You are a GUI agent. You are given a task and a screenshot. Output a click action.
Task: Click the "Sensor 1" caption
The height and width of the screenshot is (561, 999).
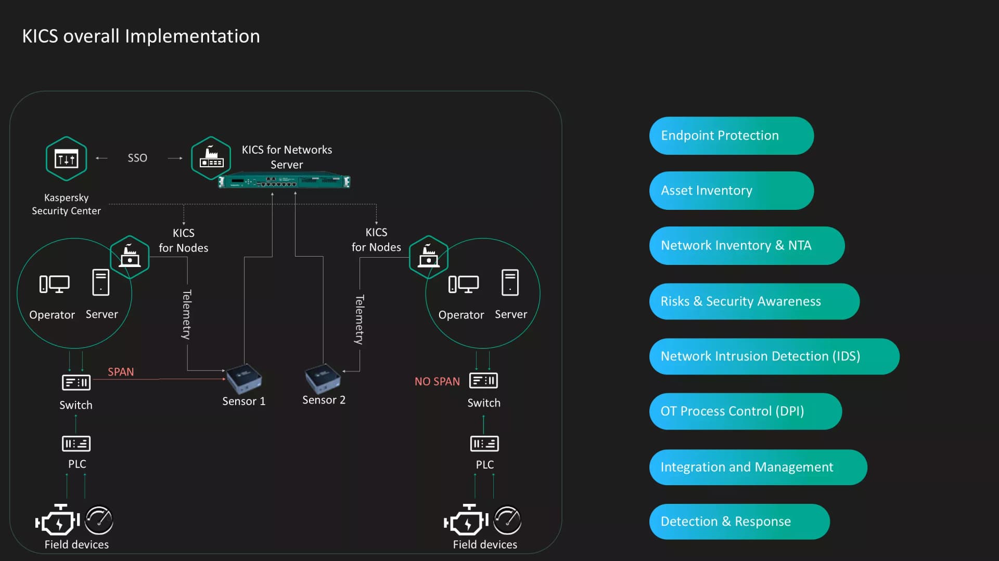(244, 402)
